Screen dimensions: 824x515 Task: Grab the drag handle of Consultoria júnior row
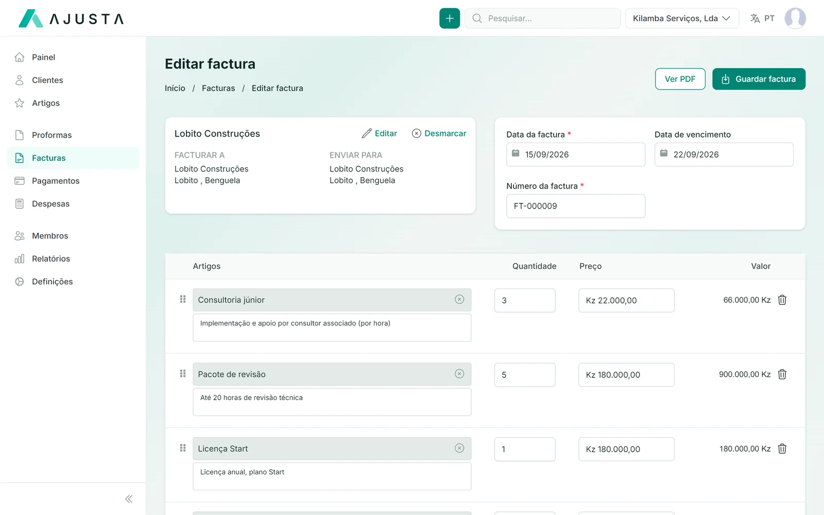pyautogui.click(x=183, y=299)
